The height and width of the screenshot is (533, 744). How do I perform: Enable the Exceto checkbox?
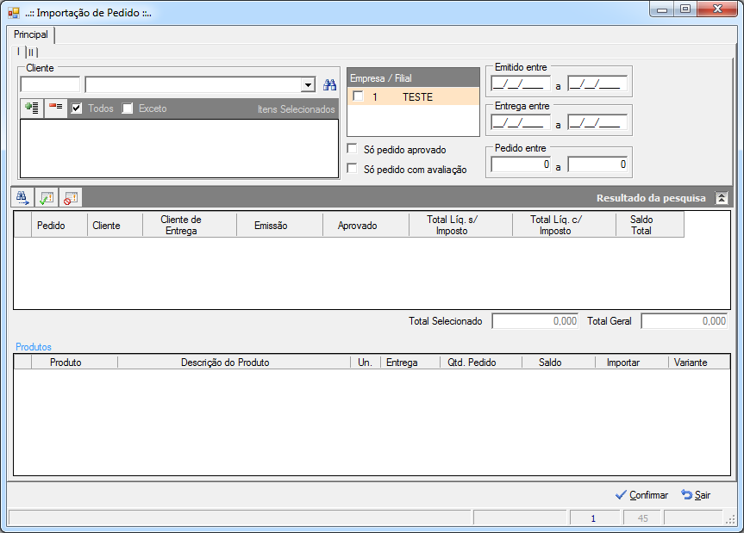(128, 108)
